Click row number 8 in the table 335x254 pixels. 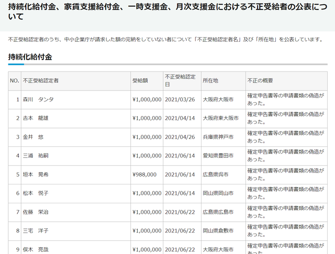coord(18,231)
